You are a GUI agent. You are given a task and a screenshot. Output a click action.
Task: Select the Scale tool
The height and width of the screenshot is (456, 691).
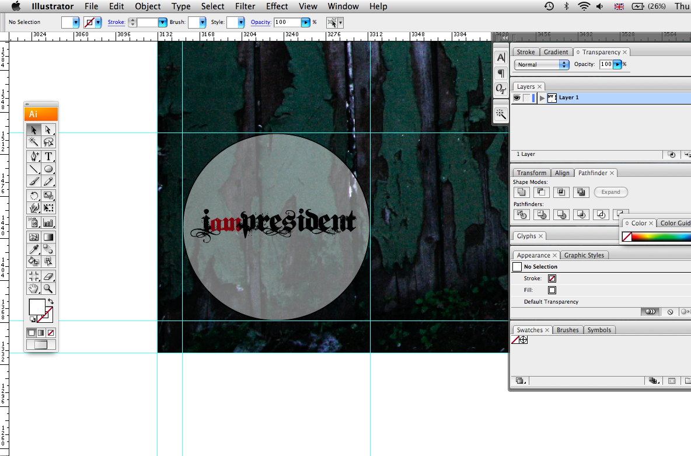click(x=48, y=196)
